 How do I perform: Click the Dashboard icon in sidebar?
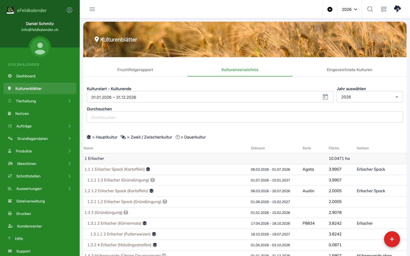10,76
